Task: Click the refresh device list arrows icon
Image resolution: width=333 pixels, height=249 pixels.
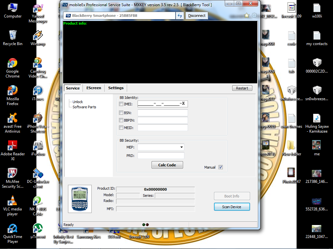Action: tap(180, 16)
